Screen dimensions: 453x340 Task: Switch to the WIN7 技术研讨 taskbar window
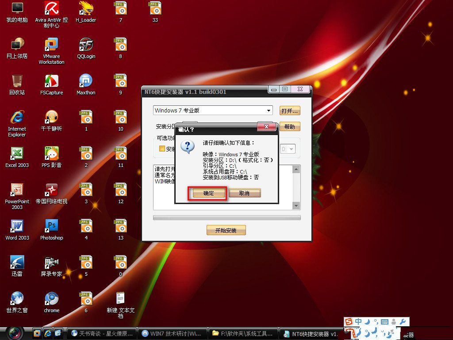click(172, 333)
